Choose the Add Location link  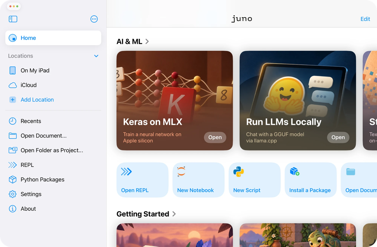(37, 100)
